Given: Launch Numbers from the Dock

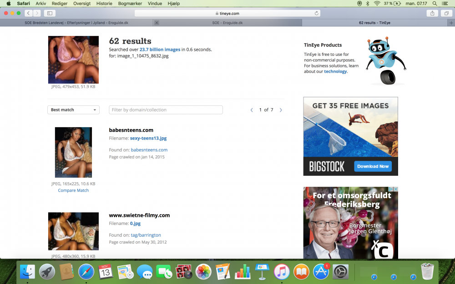Looking at the screenshot, I should click(x=243, y=272).
